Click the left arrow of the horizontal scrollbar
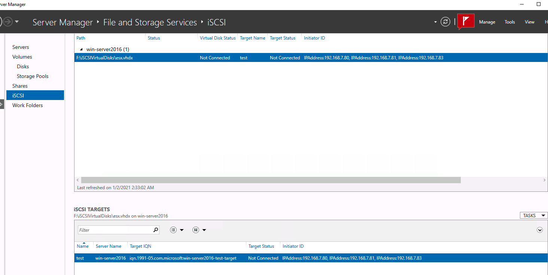Screen dimensions: 548x275 [x=78, y=180]
